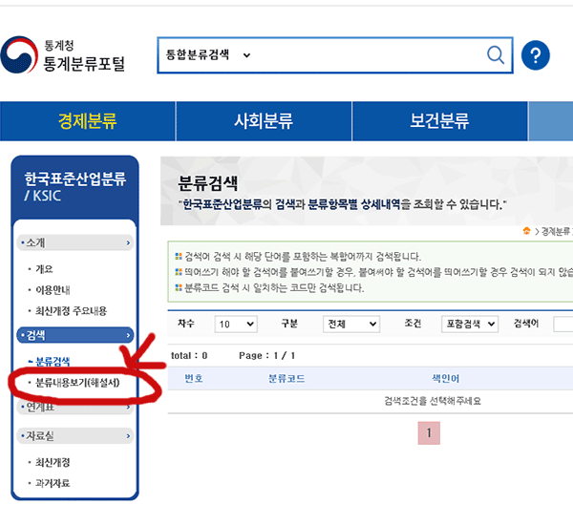573x525 pixels.
Task: Open 최신개정 주요내용 link
Action: tap(71, 311)
